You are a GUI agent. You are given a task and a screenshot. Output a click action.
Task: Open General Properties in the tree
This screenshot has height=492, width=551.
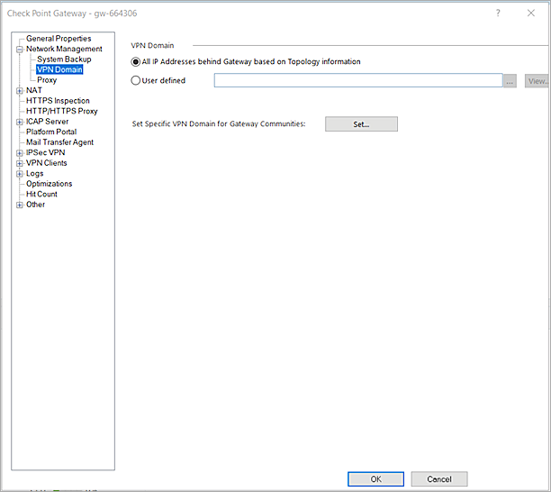59,39
